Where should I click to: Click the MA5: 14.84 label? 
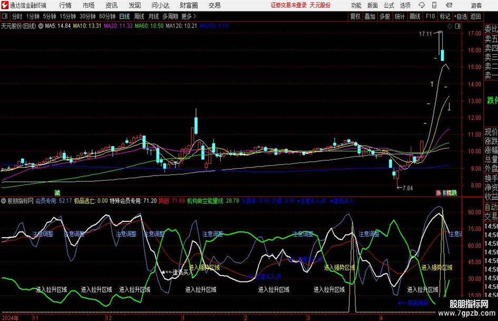58,26
